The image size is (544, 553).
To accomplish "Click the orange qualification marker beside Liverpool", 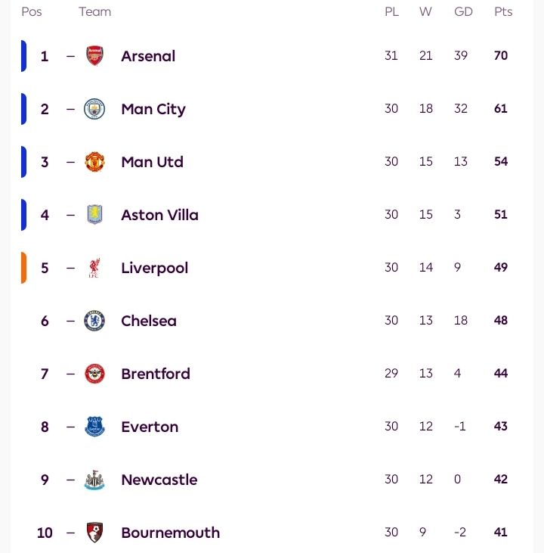I will [x=23, y=268].
